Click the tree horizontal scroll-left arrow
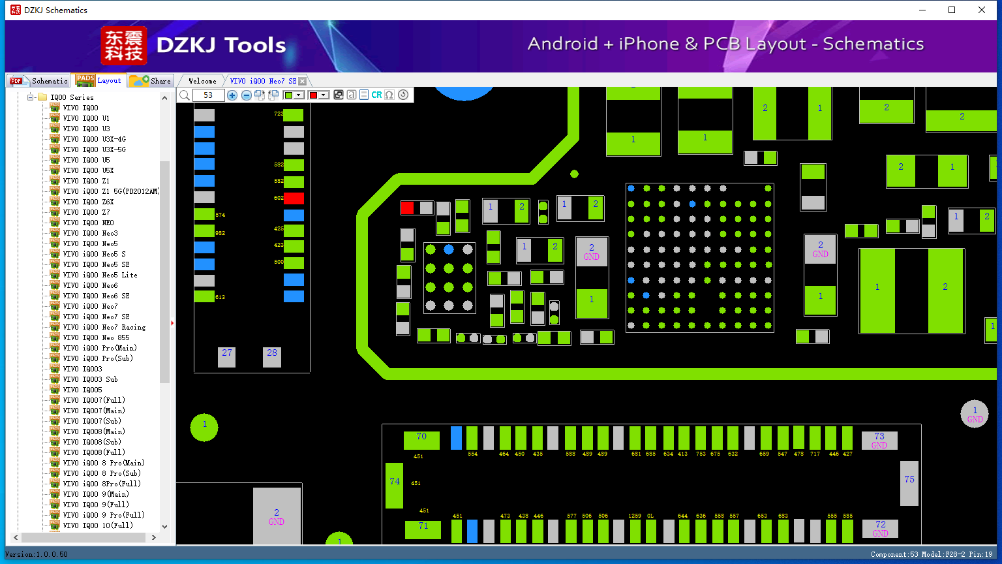The height and width of the screenshot is (564, 1002). [x=16, y=538]
